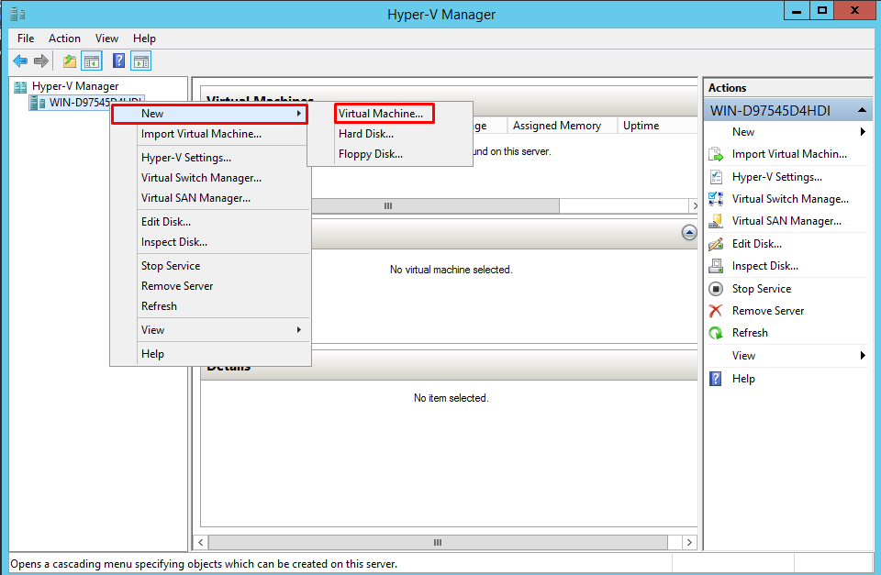Viewport: 881px width, 575px height.
Task: Click the bottom horizontal scrollbar thumb
Action: pyautogui.click(x=438, y=542)
